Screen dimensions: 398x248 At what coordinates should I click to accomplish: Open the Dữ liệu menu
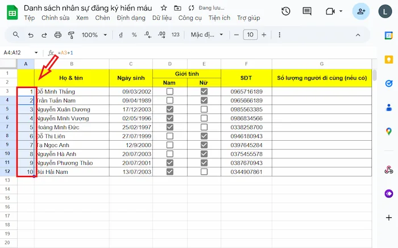(x=162, y=18)
